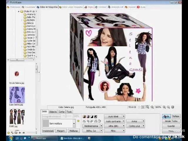Switch to PhotoScape in the taskbar
The width and height of the screenshot is (188, 141).
(45, 138)
